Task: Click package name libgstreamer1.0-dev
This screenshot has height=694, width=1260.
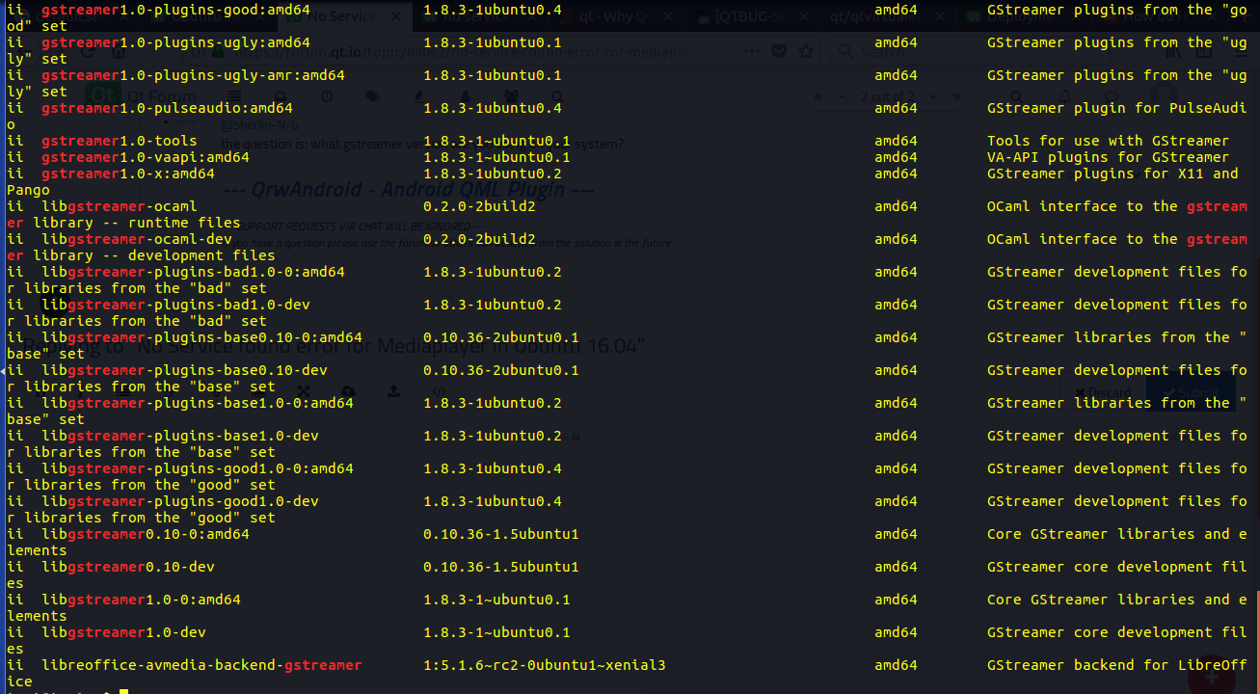Action: (x=124, y=632)
